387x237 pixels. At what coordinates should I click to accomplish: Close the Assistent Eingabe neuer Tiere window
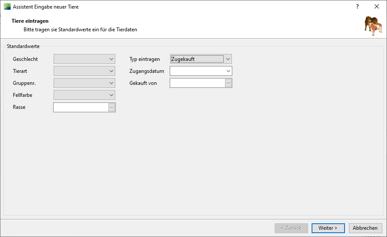(x=377, y=7)
